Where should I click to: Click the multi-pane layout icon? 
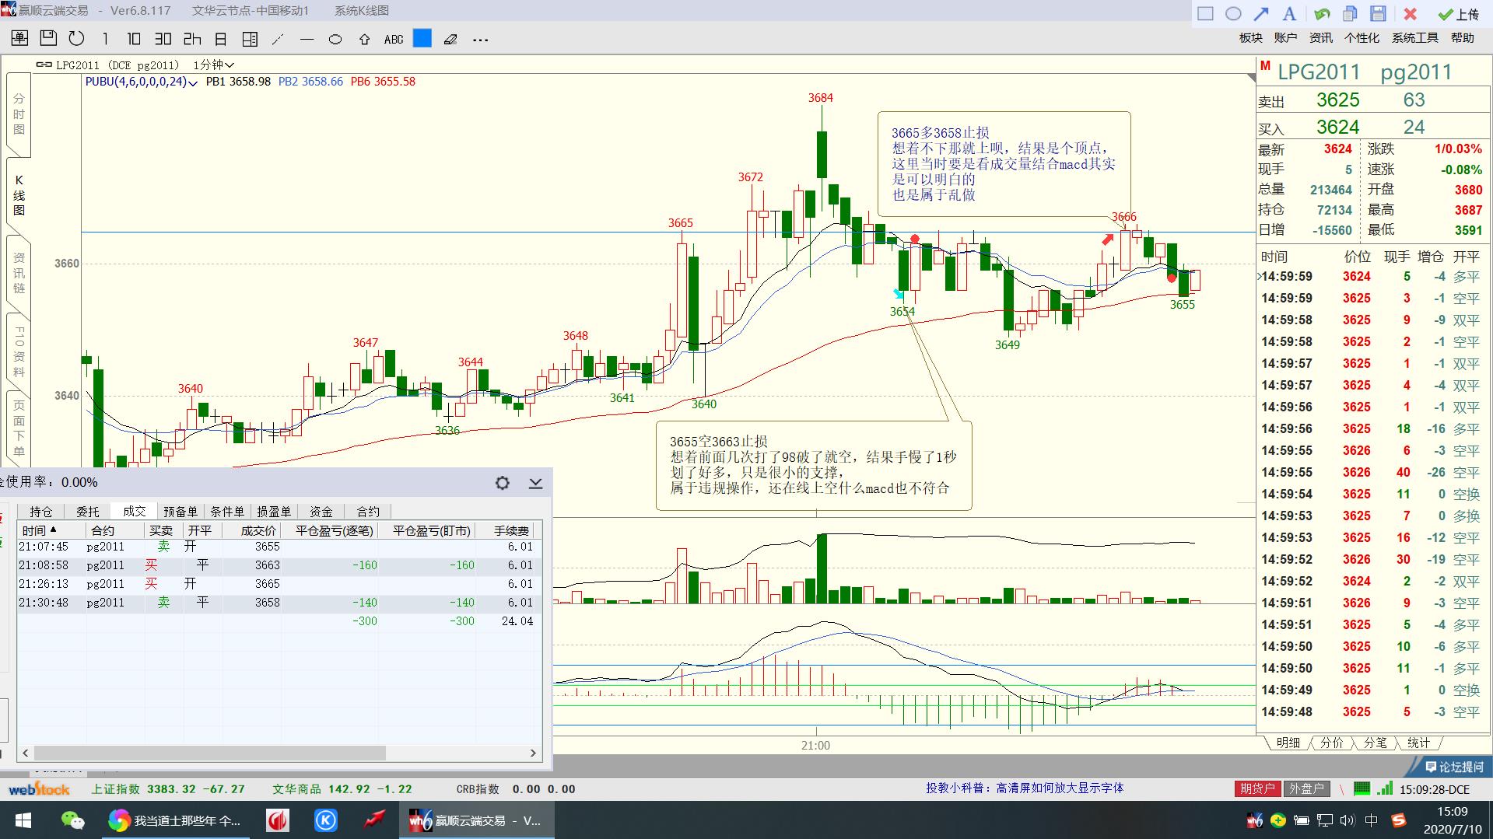(250, 38)
